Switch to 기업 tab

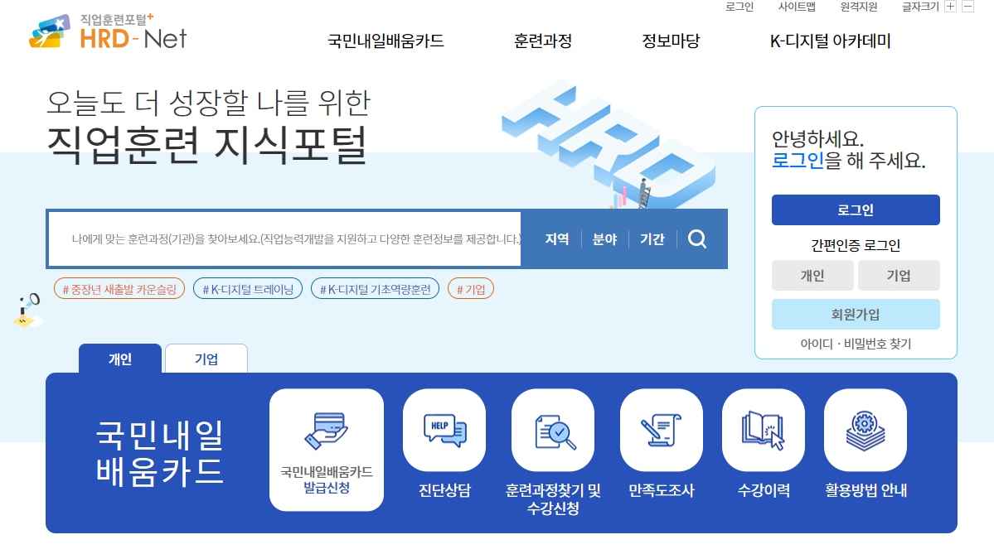coord(206,359)
